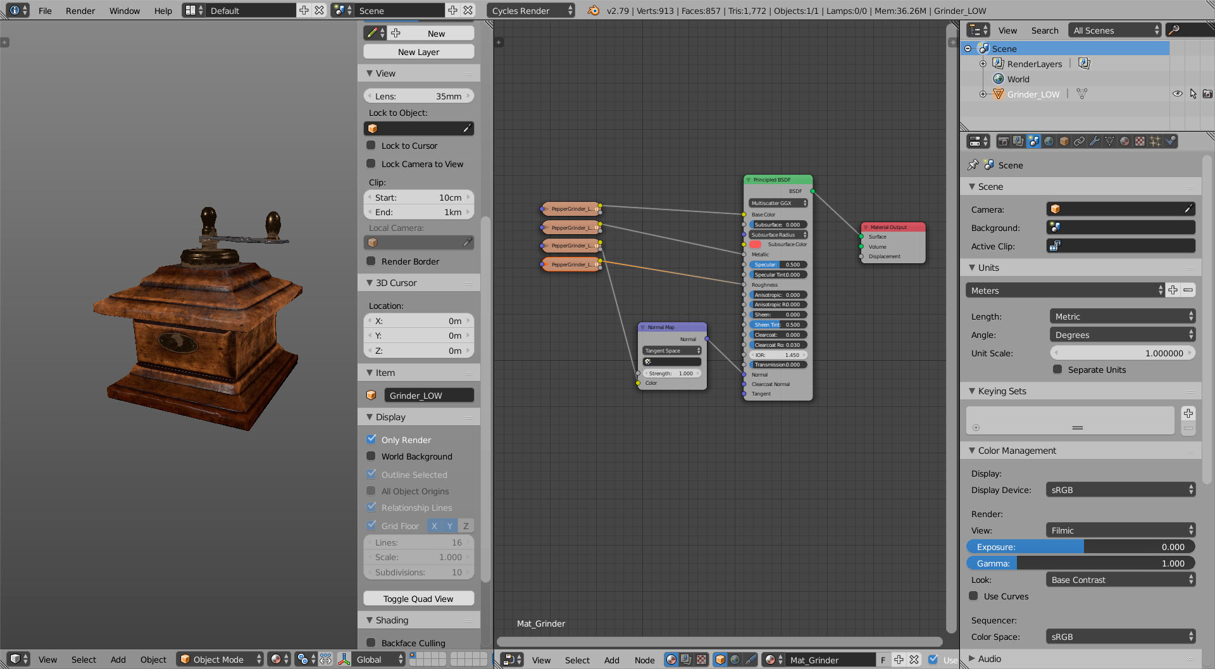Add a new keying set with plus button

coord(1188,413)
